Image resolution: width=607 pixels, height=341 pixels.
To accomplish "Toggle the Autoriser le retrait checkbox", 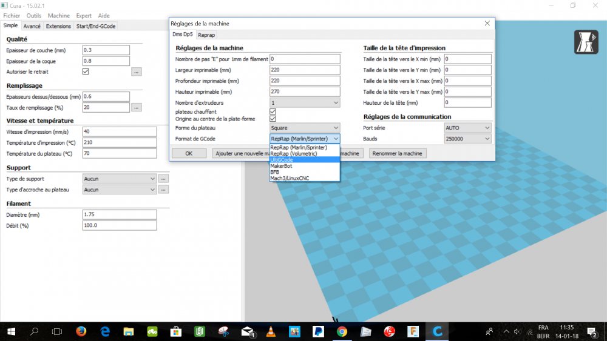I will click(86, 71).
